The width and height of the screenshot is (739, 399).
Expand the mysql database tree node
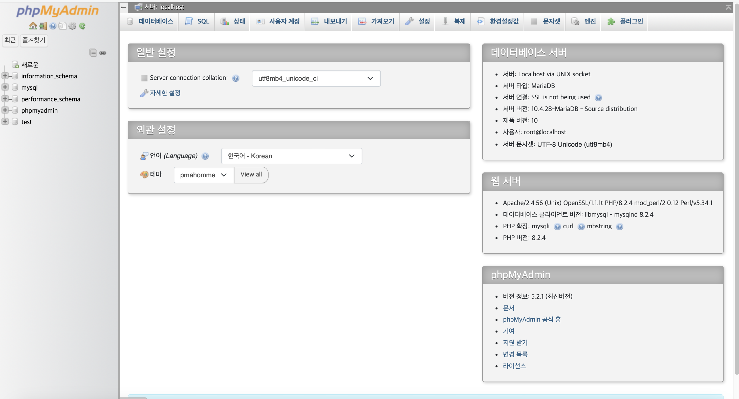click(x=5, y=87)
